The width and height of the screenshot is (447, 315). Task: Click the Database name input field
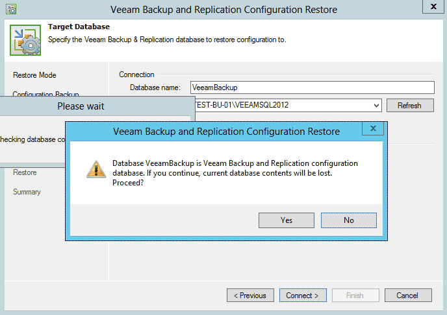[x=312, y=87]
